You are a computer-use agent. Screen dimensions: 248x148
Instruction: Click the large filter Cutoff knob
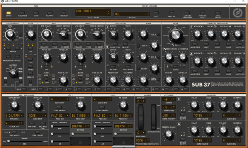point(175,35)
